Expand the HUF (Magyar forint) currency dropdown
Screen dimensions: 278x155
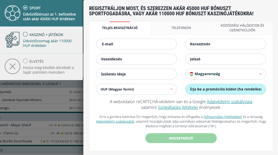coord(137,89)
